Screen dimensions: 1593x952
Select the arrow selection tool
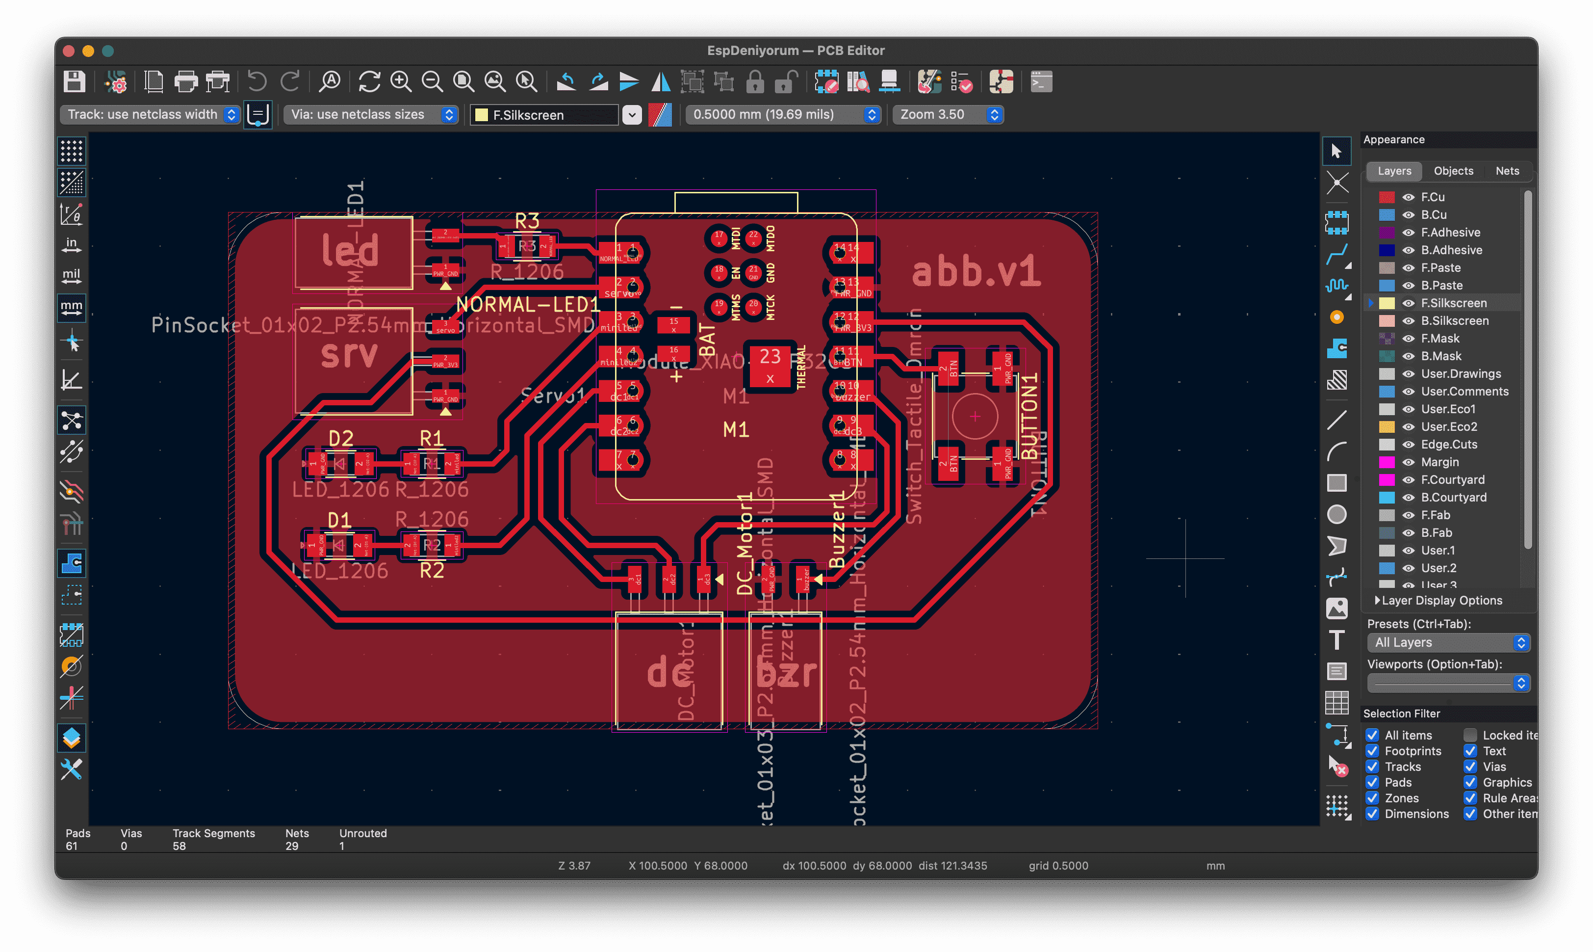click(1336, 152)
